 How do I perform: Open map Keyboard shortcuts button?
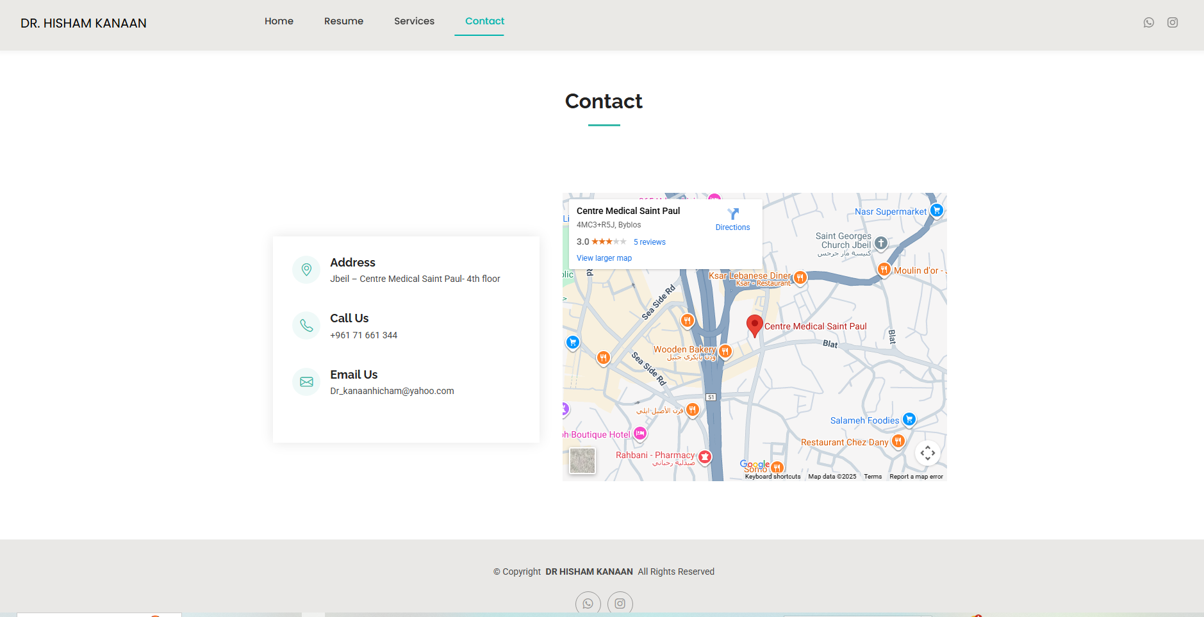[772, 477]
